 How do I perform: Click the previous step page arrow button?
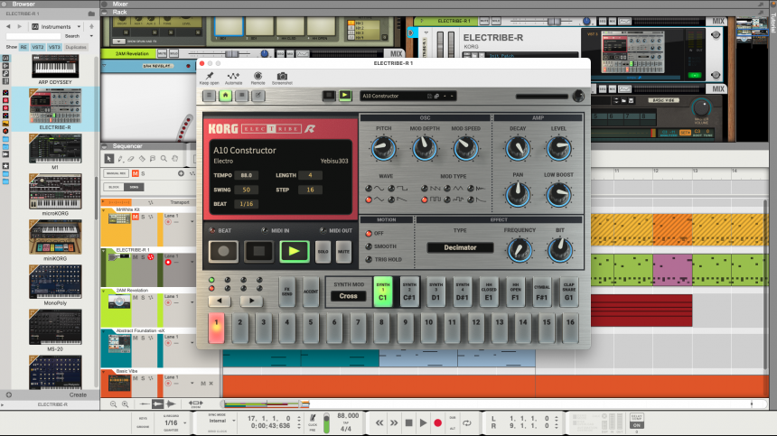coord(220,301)
